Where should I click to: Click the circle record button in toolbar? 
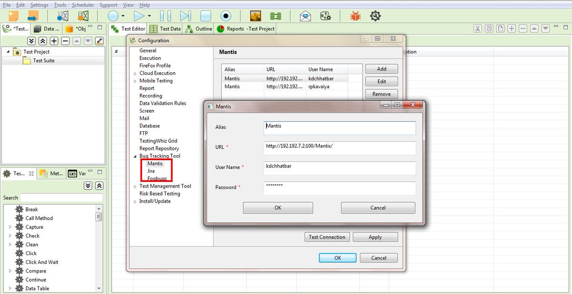pyautogui.click(x=113, y=16)
